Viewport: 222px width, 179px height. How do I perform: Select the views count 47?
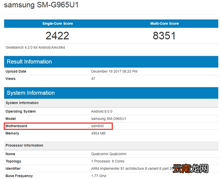click(x=93, y=79)
